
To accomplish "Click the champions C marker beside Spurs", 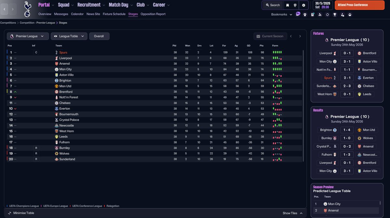I will click(36, 52).
